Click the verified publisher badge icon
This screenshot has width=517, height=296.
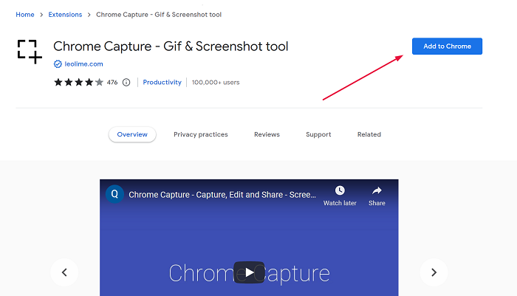tap(58, 64)
